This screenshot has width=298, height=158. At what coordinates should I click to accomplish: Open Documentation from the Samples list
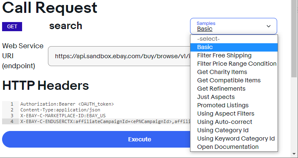click(x=234, y=147)
